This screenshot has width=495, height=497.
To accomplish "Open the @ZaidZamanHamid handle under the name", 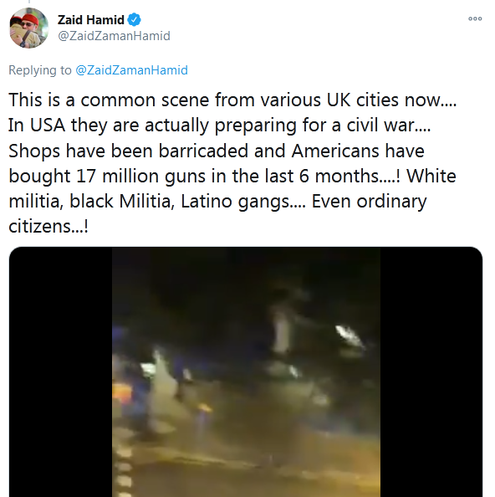I will [114, 36].
